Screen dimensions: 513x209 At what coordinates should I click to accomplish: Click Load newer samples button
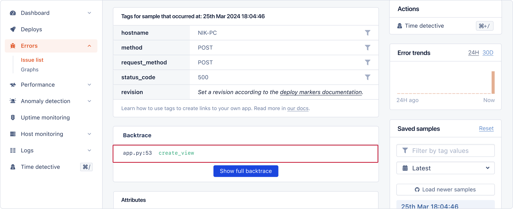click(x=445, y=190)
